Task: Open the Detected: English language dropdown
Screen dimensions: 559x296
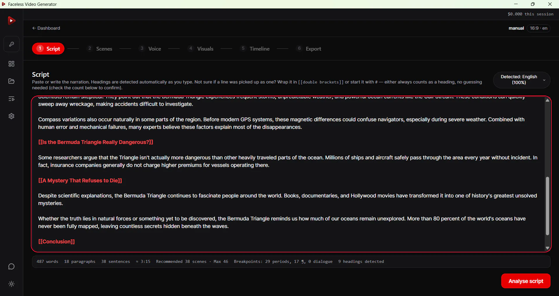Action: [521, 80]
